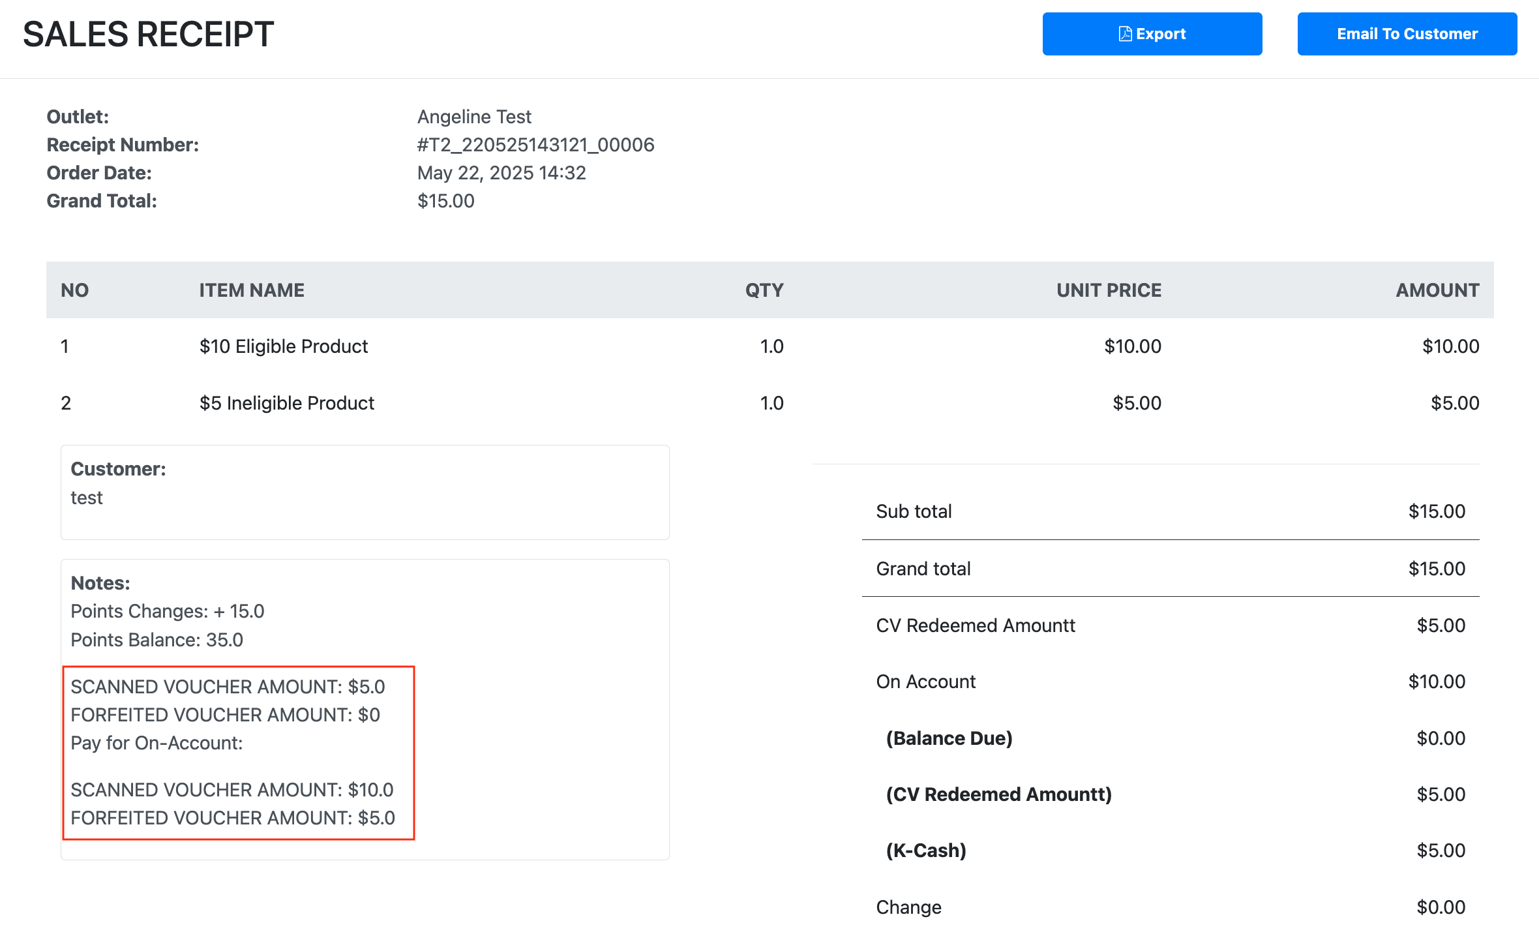The image size is (1539, 934).
Task: Click the Email To Customer button
Action: (x=1407, y=34)
